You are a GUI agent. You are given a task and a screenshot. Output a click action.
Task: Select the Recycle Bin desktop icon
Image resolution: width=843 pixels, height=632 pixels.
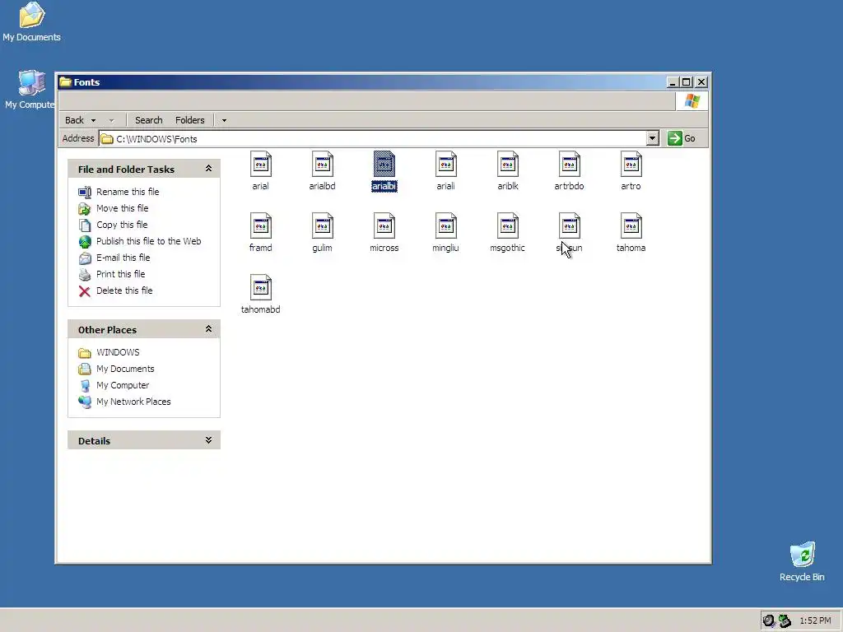pos(802,561)
